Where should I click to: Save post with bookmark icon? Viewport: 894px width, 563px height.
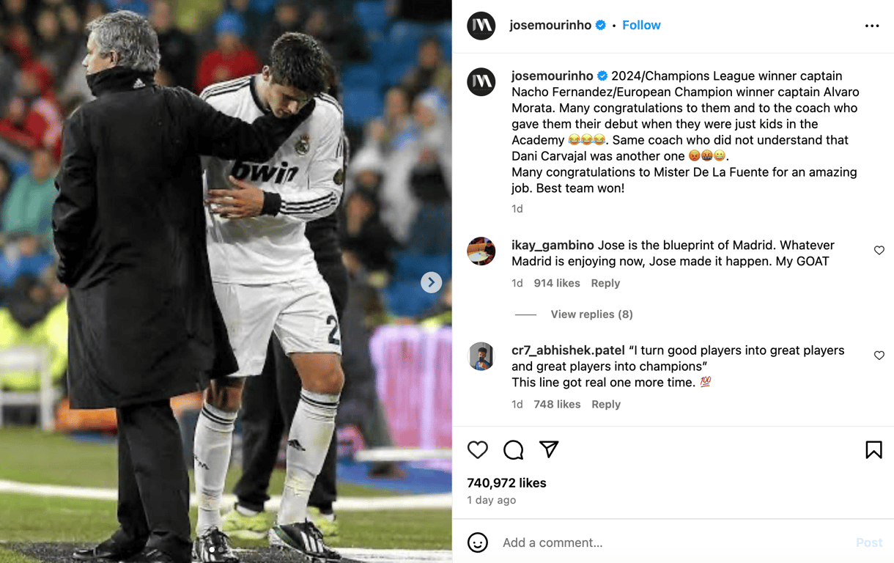873,449
